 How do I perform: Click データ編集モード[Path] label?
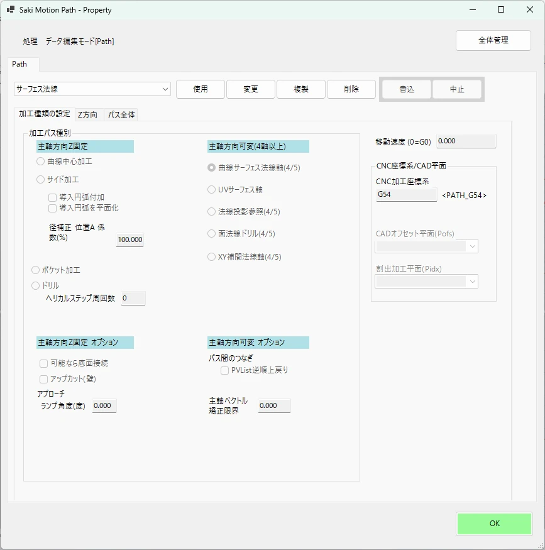80,41
